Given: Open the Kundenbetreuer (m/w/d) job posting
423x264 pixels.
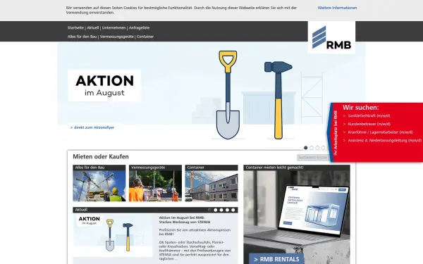Looking at the screenshot, I should point(369,124).
